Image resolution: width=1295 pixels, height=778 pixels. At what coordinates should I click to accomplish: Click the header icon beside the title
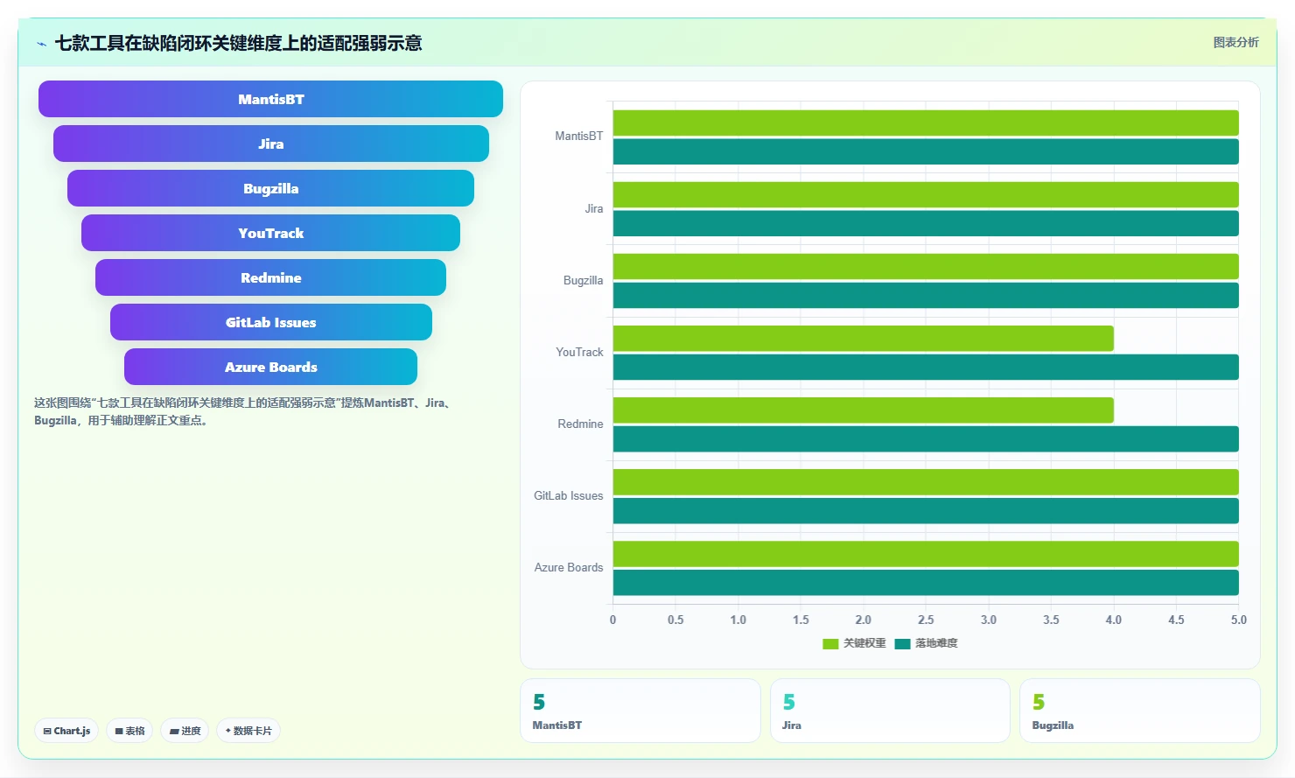point(41,44)
